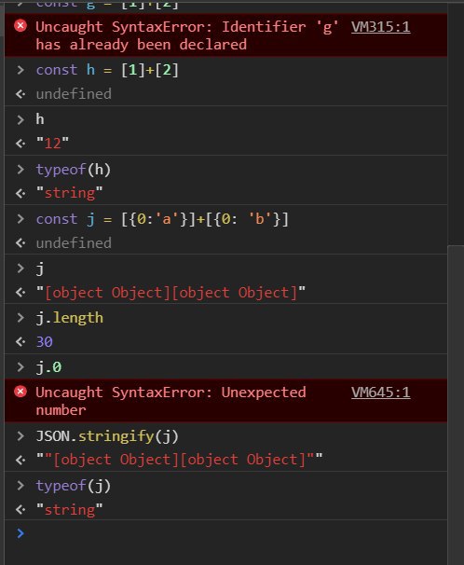Select the "[object Object][object Object]" output under j

click(171, 293)
